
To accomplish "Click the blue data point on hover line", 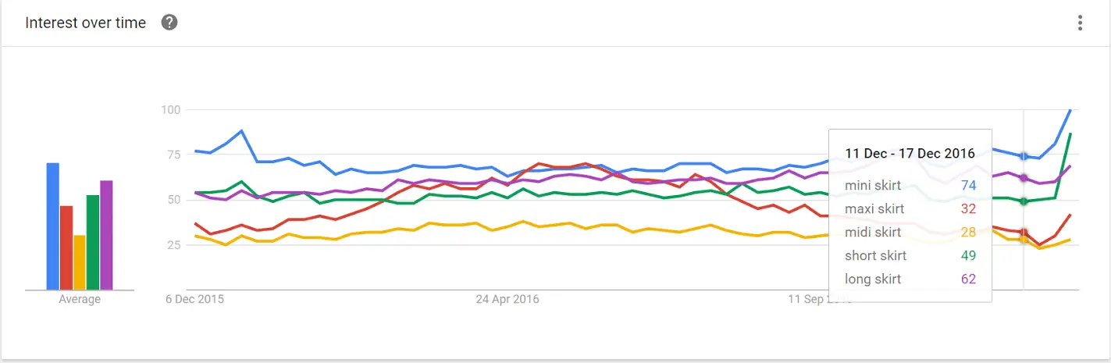I will tap(1024, 156).
